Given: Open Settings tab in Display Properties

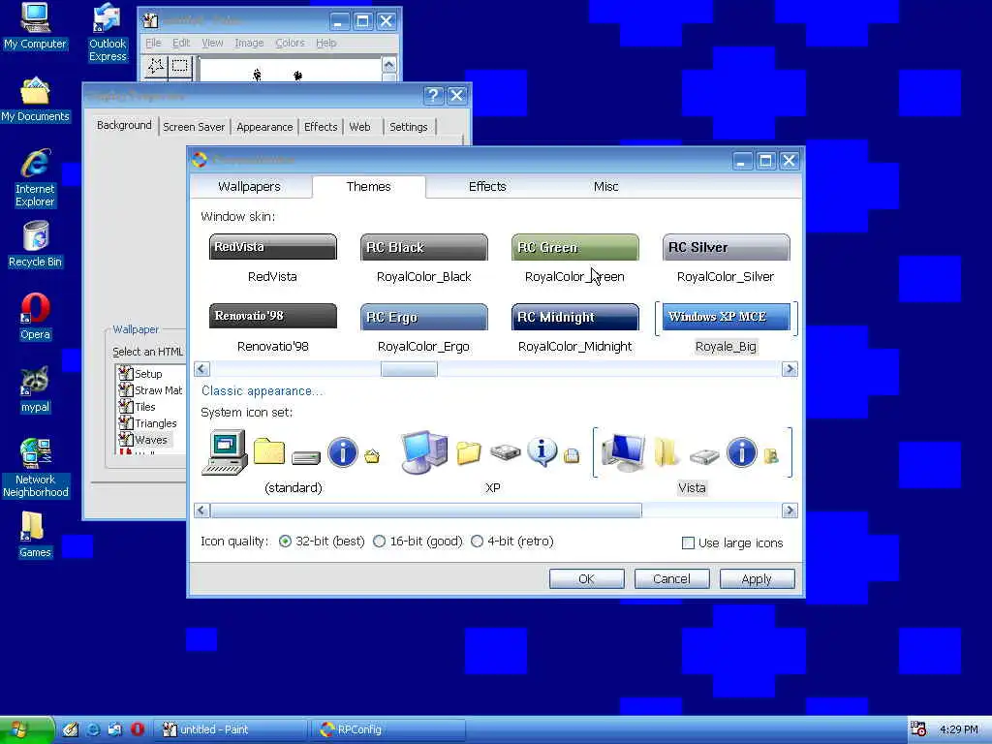Looking at the screenshot, I should tap(409, 127).
